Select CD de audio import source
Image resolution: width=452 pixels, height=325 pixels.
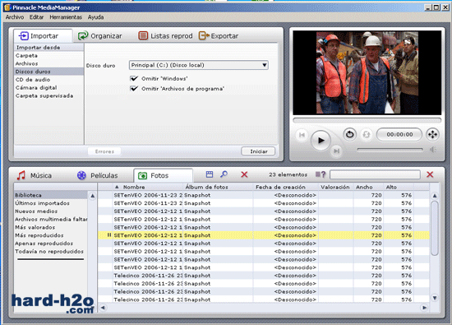[49, 80]
